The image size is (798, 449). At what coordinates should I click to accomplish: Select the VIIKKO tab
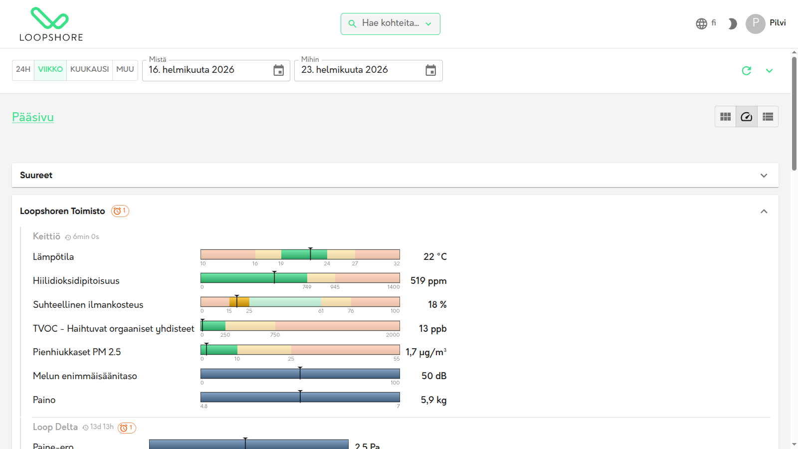(50, 69)
